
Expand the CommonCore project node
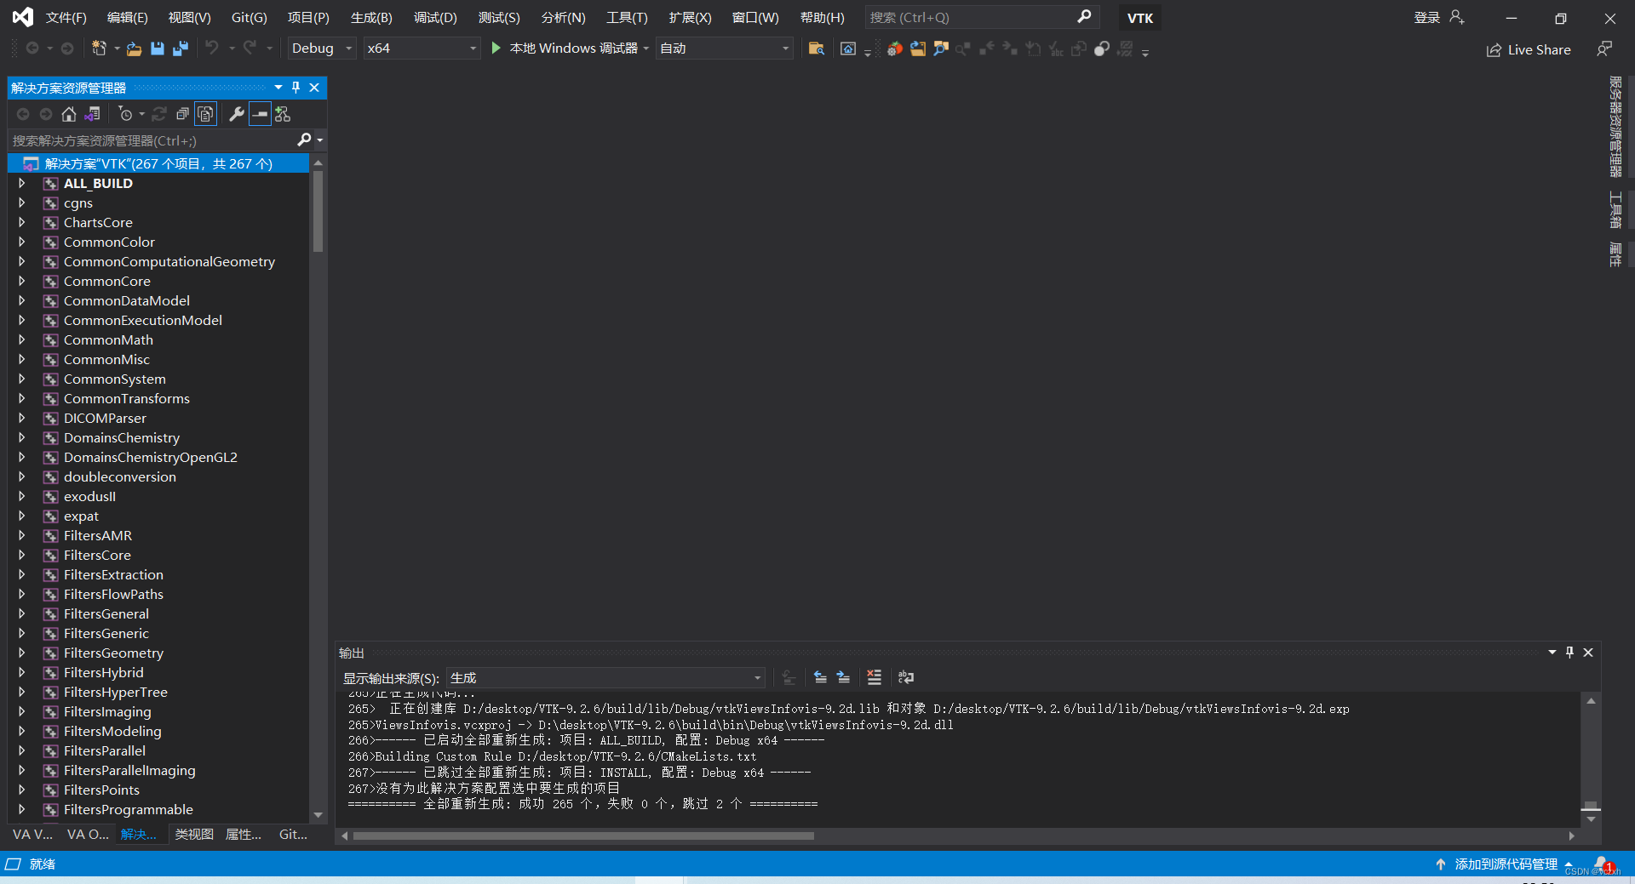pyautogui.click(x=22, y=281)
